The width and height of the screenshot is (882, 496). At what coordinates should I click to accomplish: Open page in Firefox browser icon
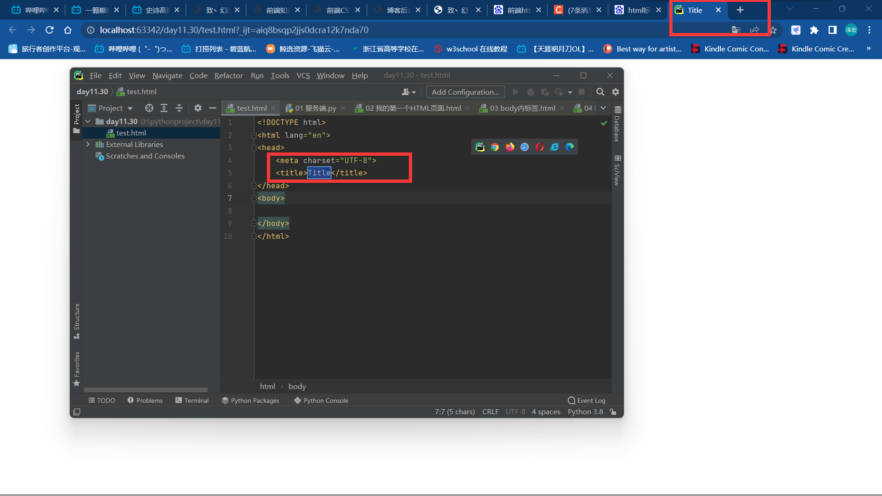point(510,147)
